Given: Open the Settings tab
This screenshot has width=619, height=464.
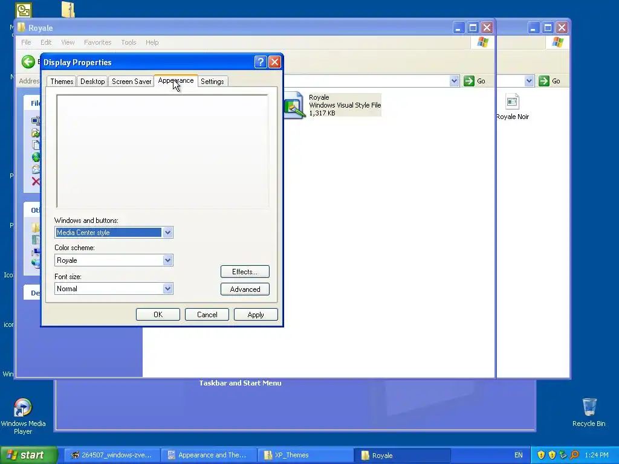Looking at the screenshot, I should [x=212, y=82].
